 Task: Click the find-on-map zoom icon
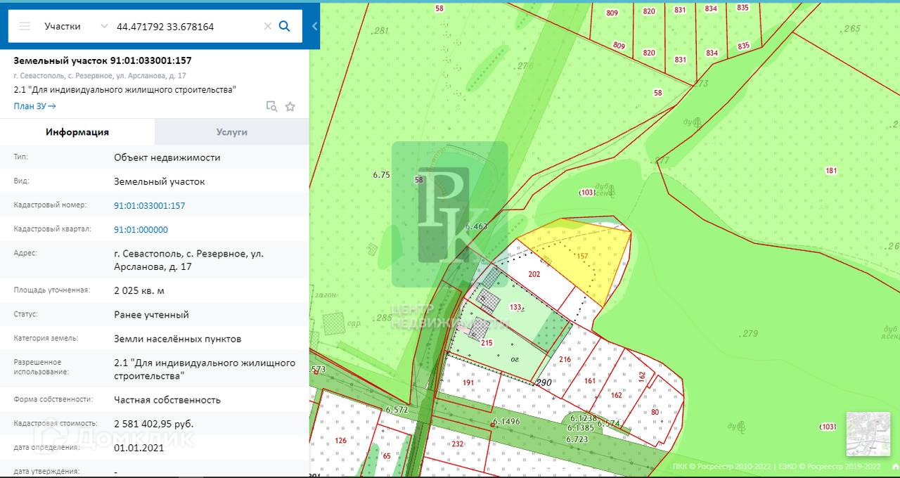[x=271, y=106]
